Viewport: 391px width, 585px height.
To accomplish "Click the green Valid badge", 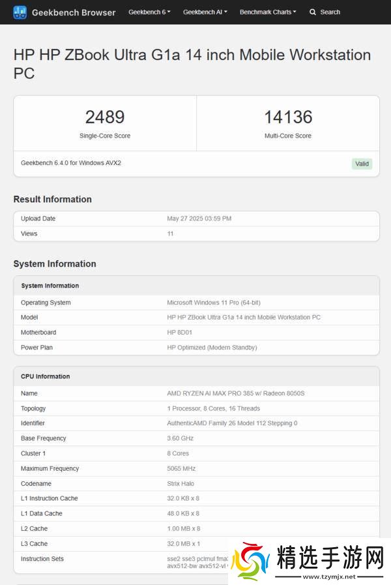I will [x=362, y=164].
